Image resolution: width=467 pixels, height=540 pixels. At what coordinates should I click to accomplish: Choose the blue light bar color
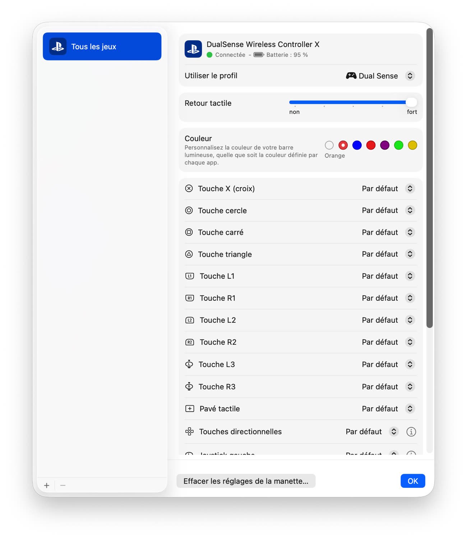[x=357, y=145]
